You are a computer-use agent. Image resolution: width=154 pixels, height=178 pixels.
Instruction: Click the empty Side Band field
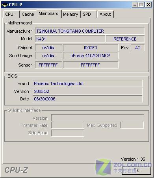click(68, 133)
